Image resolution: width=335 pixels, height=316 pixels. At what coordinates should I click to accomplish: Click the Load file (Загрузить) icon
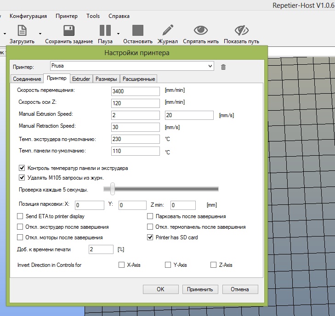[x=22, y=30]
